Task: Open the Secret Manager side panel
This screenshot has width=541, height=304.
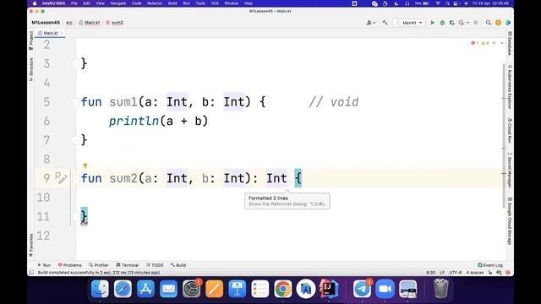Action: click(x=510, y=170)
